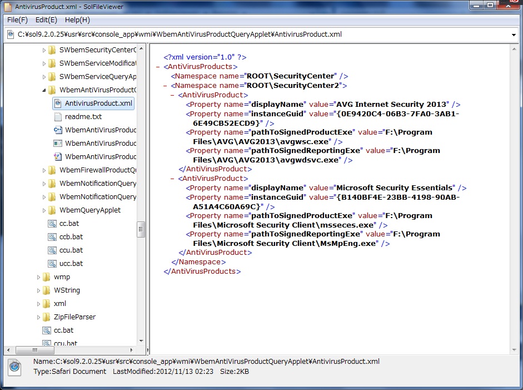This screenshot has width=523, height=390.
Task: Expand the SWbemServiceModificat folder
Action: (x=44, y=63)
